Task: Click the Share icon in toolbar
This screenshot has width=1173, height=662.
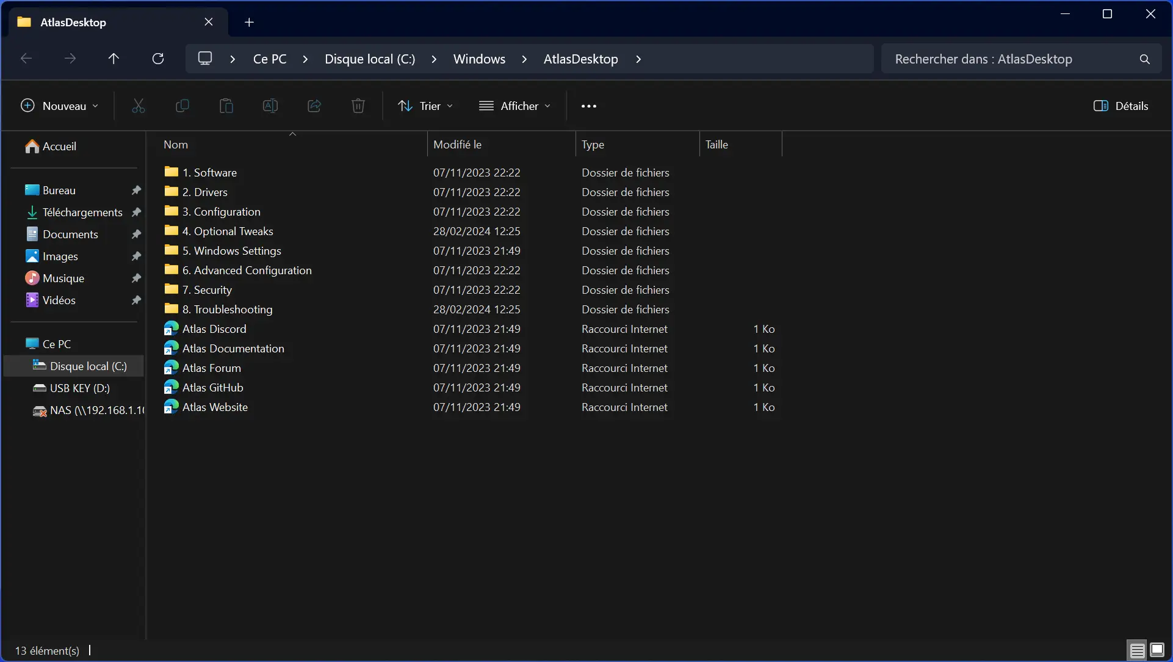Action: [314, 106]
